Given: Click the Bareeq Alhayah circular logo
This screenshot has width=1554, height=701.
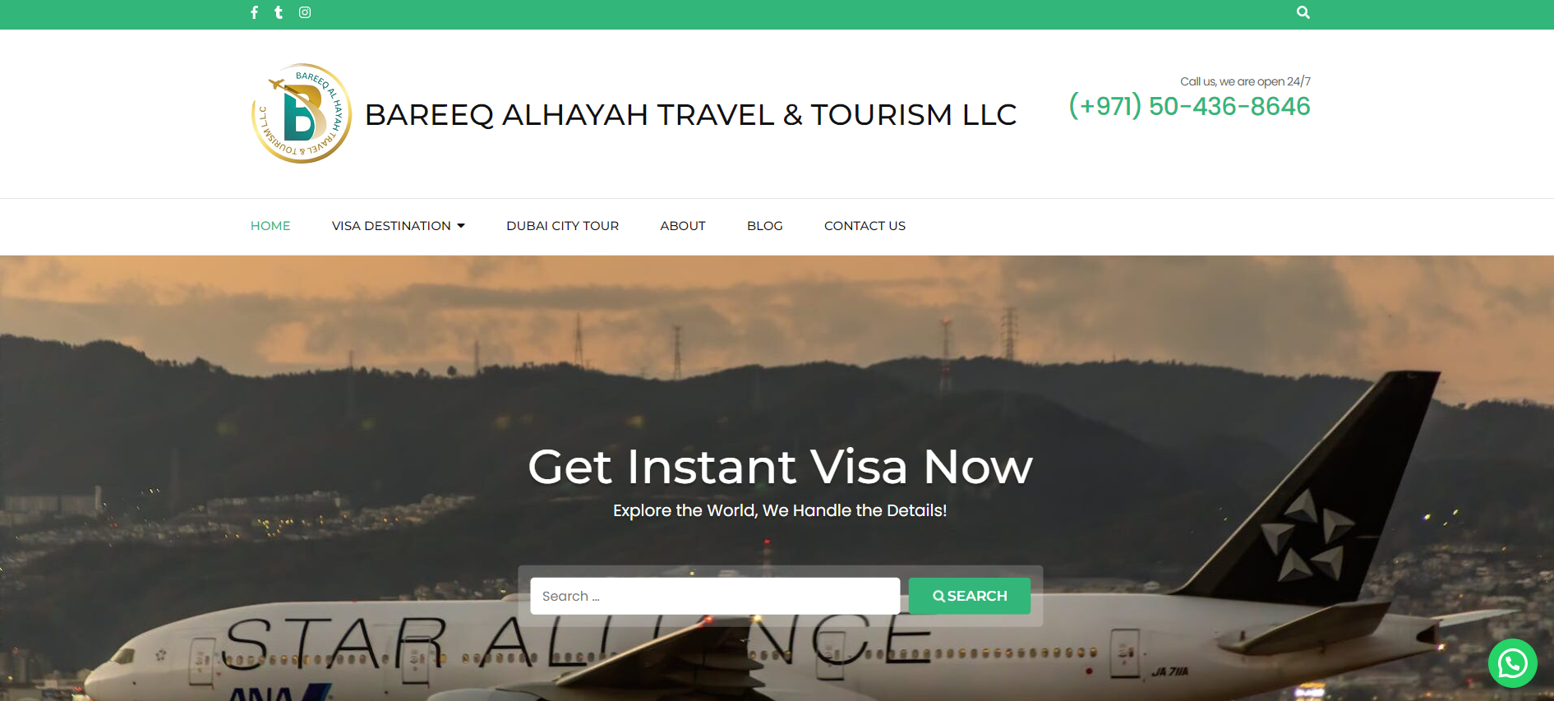Looking at the screenshot, I should 302,113.
